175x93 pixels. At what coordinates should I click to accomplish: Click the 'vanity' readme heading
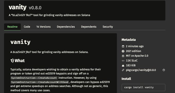[20, 42]
